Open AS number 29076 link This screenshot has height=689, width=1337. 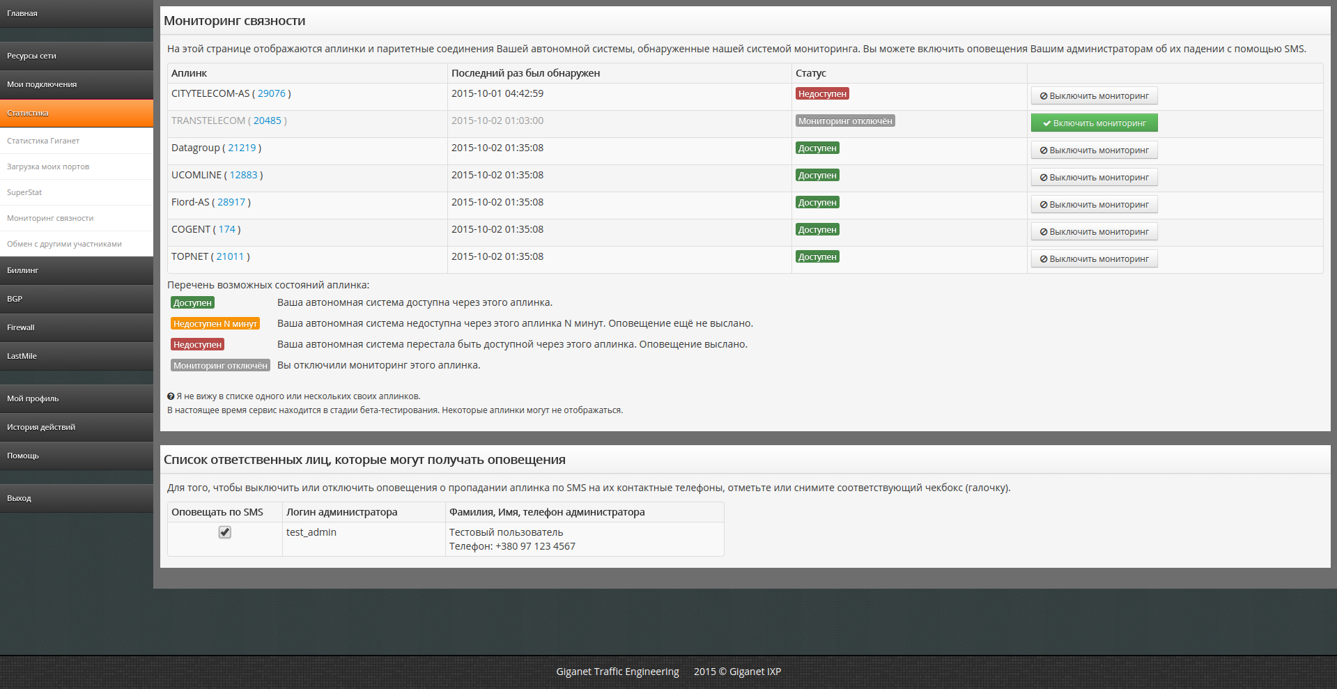[x=272, y=93]
